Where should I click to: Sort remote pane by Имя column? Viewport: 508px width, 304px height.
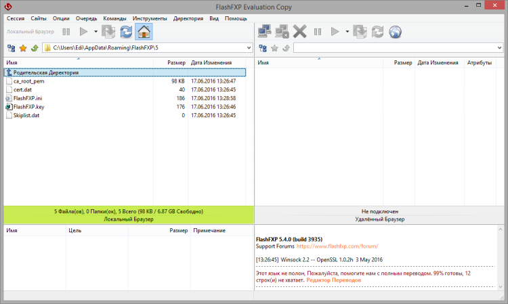[319, 62]
